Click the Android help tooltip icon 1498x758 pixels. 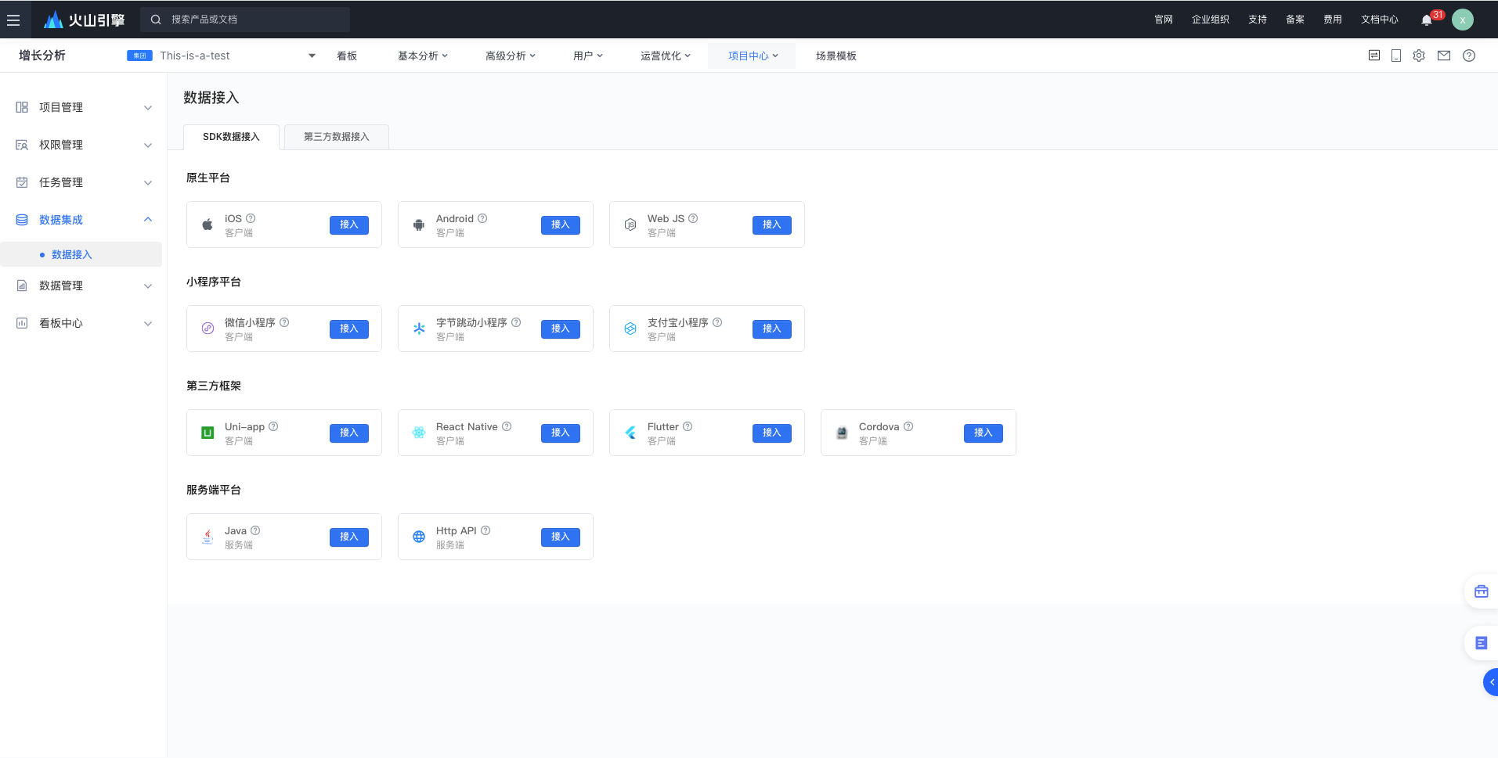482,218
